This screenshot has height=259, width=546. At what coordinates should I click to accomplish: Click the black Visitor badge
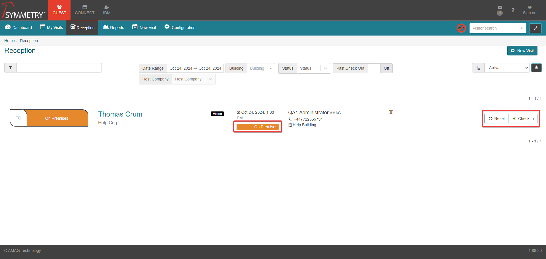pyautogui.click(x=218, y=114)
